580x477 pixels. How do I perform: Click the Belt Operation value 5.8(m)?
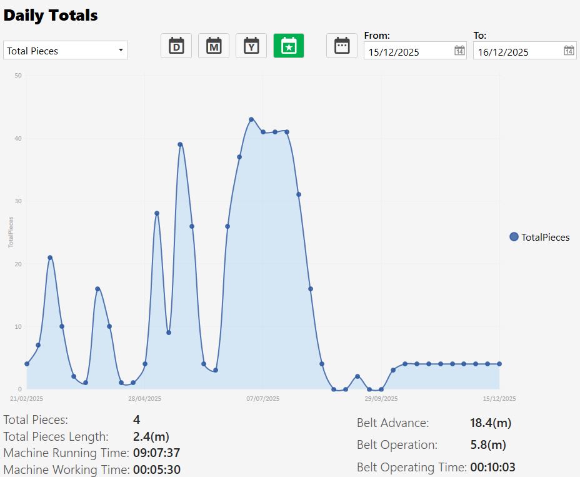coord(488,445)
